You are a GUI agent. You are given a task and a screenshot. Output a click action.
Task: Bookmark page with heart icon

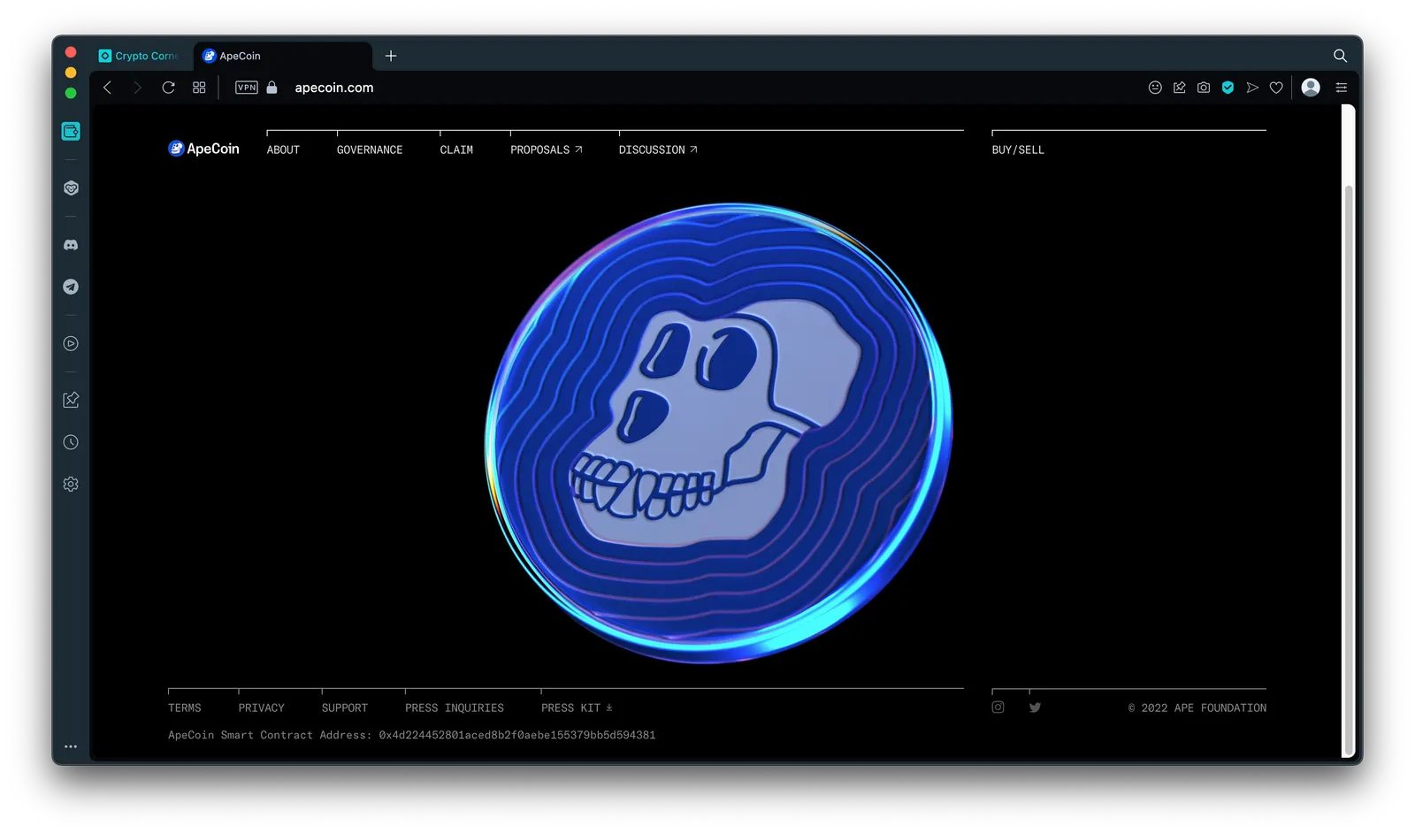[x=1276, y=88]
